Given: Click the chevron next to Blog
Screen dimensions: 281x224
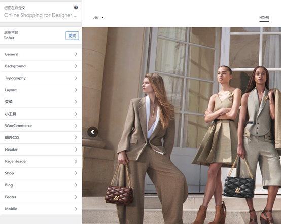Looking at the screenshot, I should click(76, 185).
